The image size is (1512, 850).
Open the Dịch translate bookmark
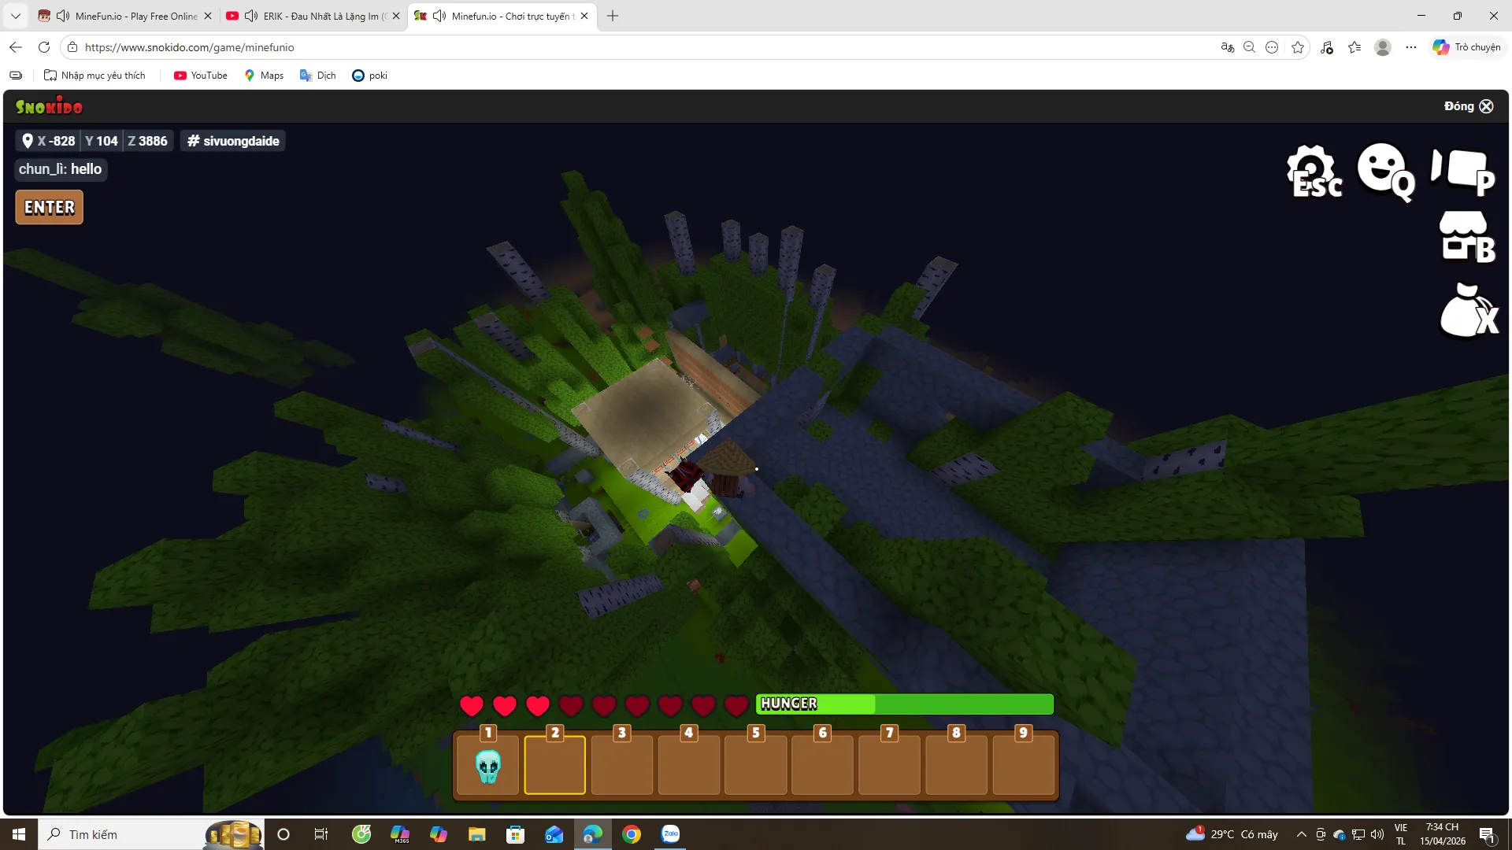pyautogui.click(x=318, y=76)
